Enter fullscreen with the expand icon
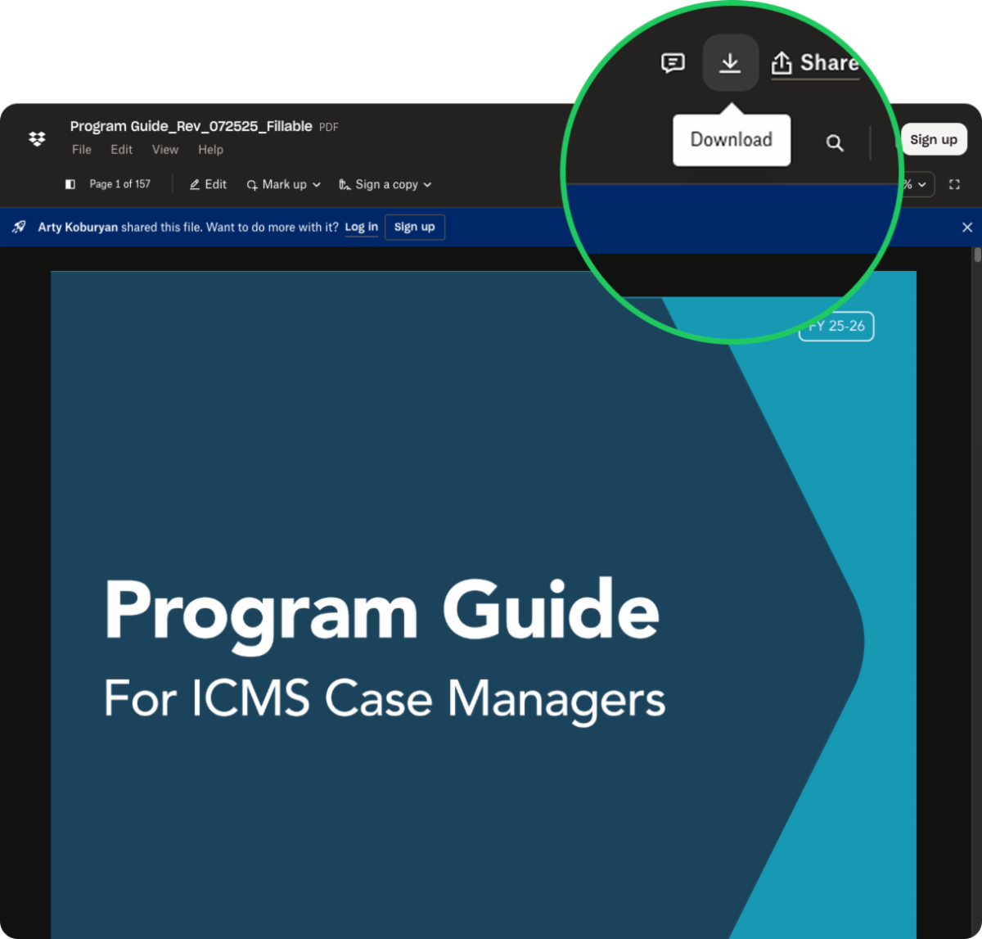Viewport: 982px width, 939px height. tap(954, 184)
